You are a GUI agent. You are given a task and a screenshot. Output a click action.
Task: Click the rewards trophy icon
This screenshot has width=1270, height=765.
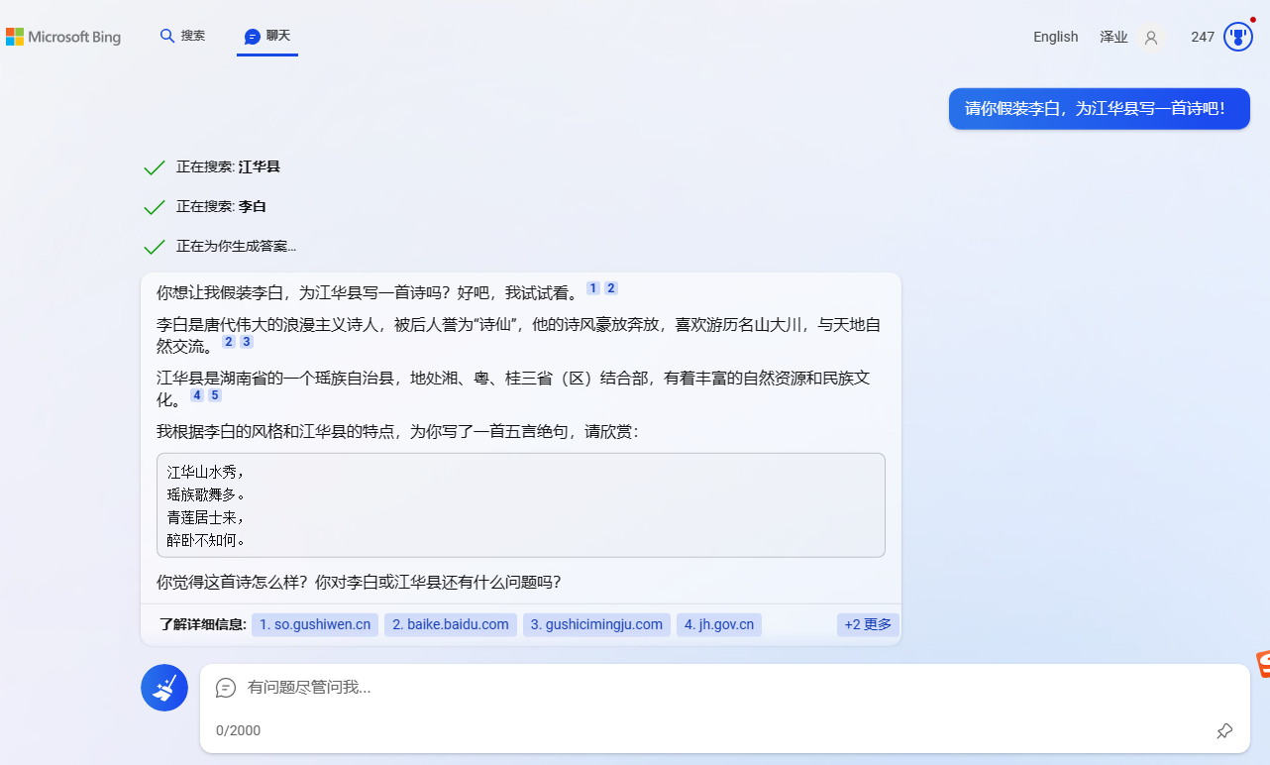(x=1238, y=37)
